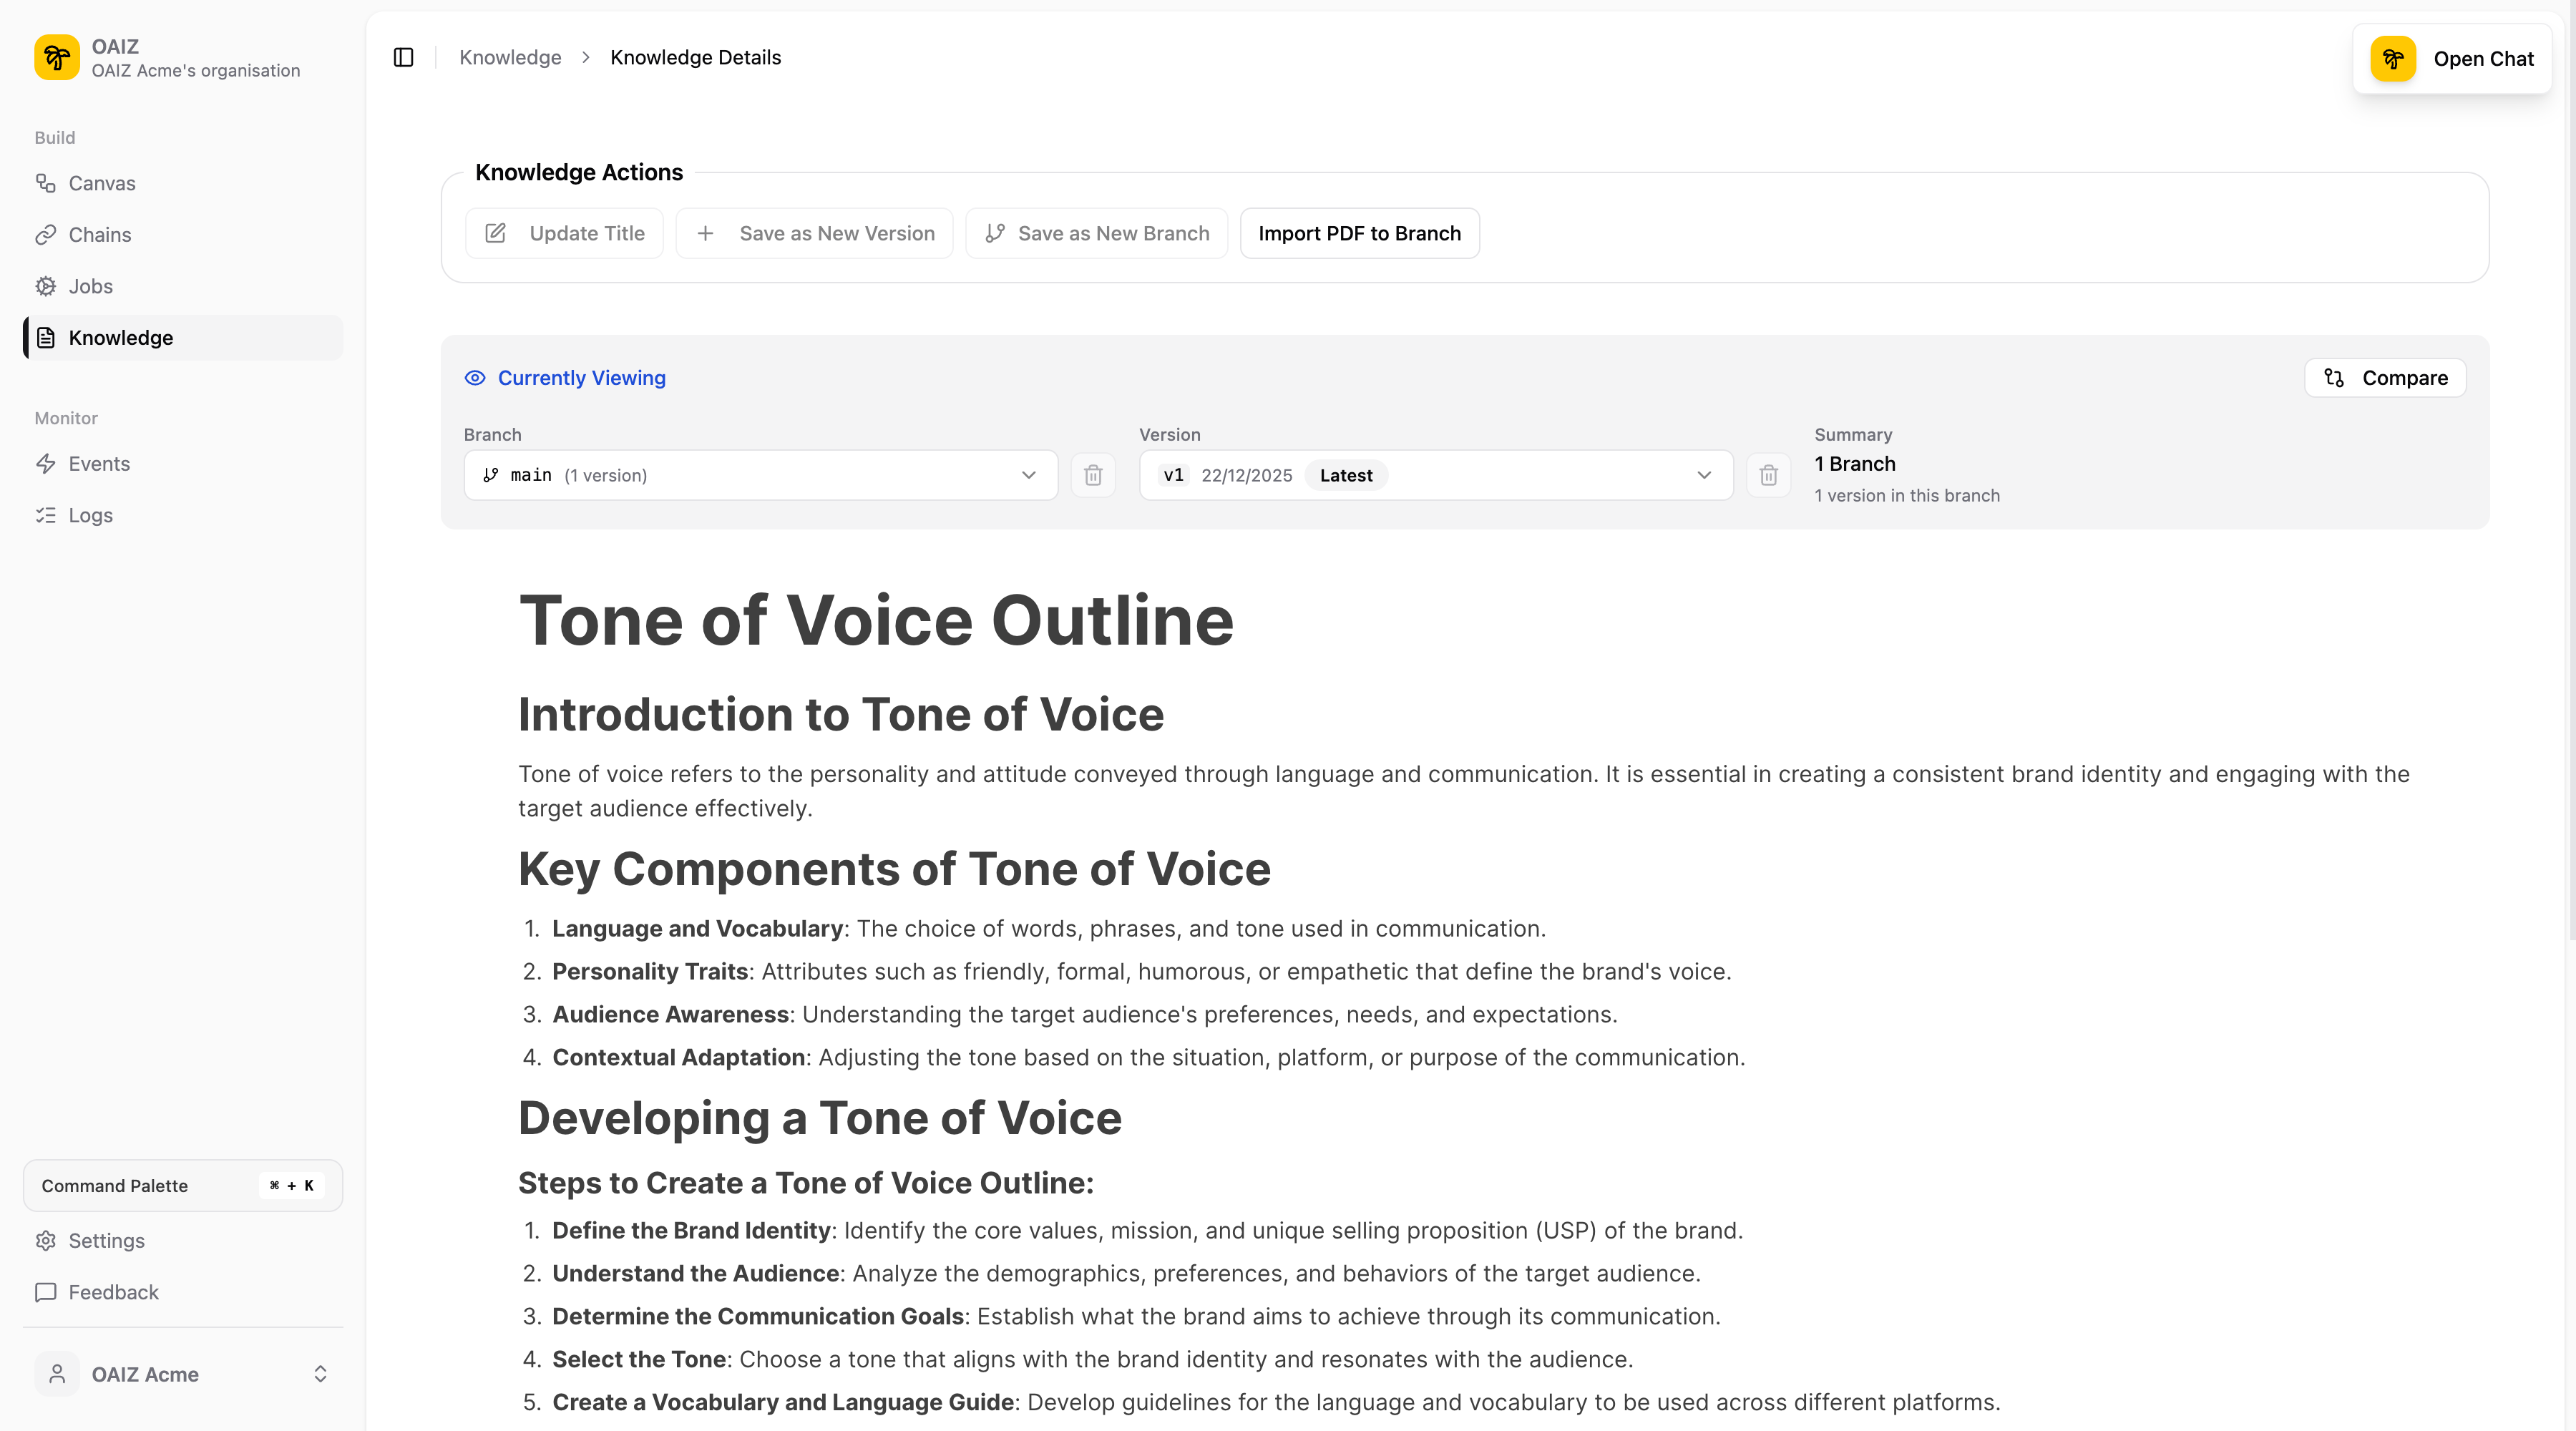Toggle the Currently Viewing eye indicator
This screenshot has height=1431, width=2576.
pyautogui.click(x=475, y=377)
